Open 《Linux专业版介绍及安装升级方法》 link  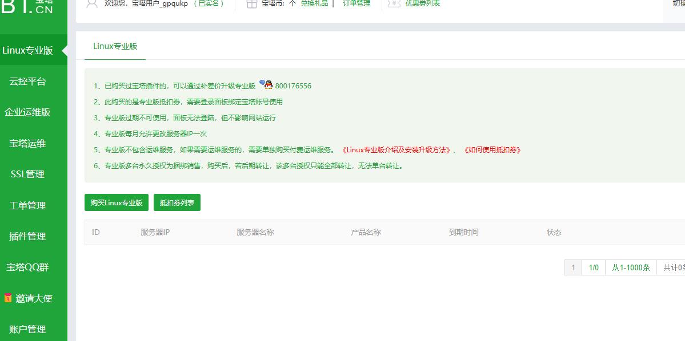396,149
